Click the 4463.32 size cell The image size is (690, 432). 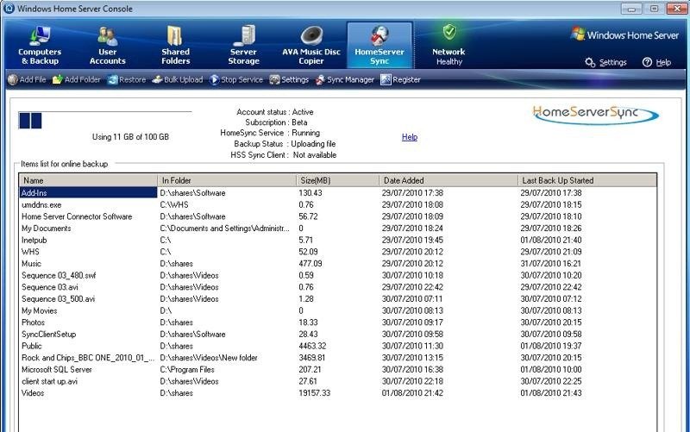tap(312, 347)
